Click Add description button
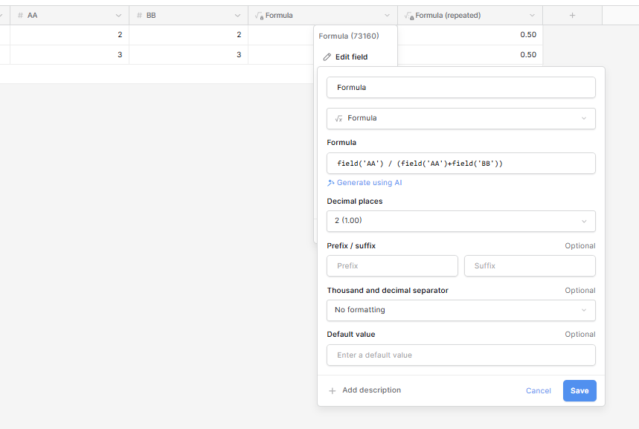The image size is (639, 429). tap(365, 390)
